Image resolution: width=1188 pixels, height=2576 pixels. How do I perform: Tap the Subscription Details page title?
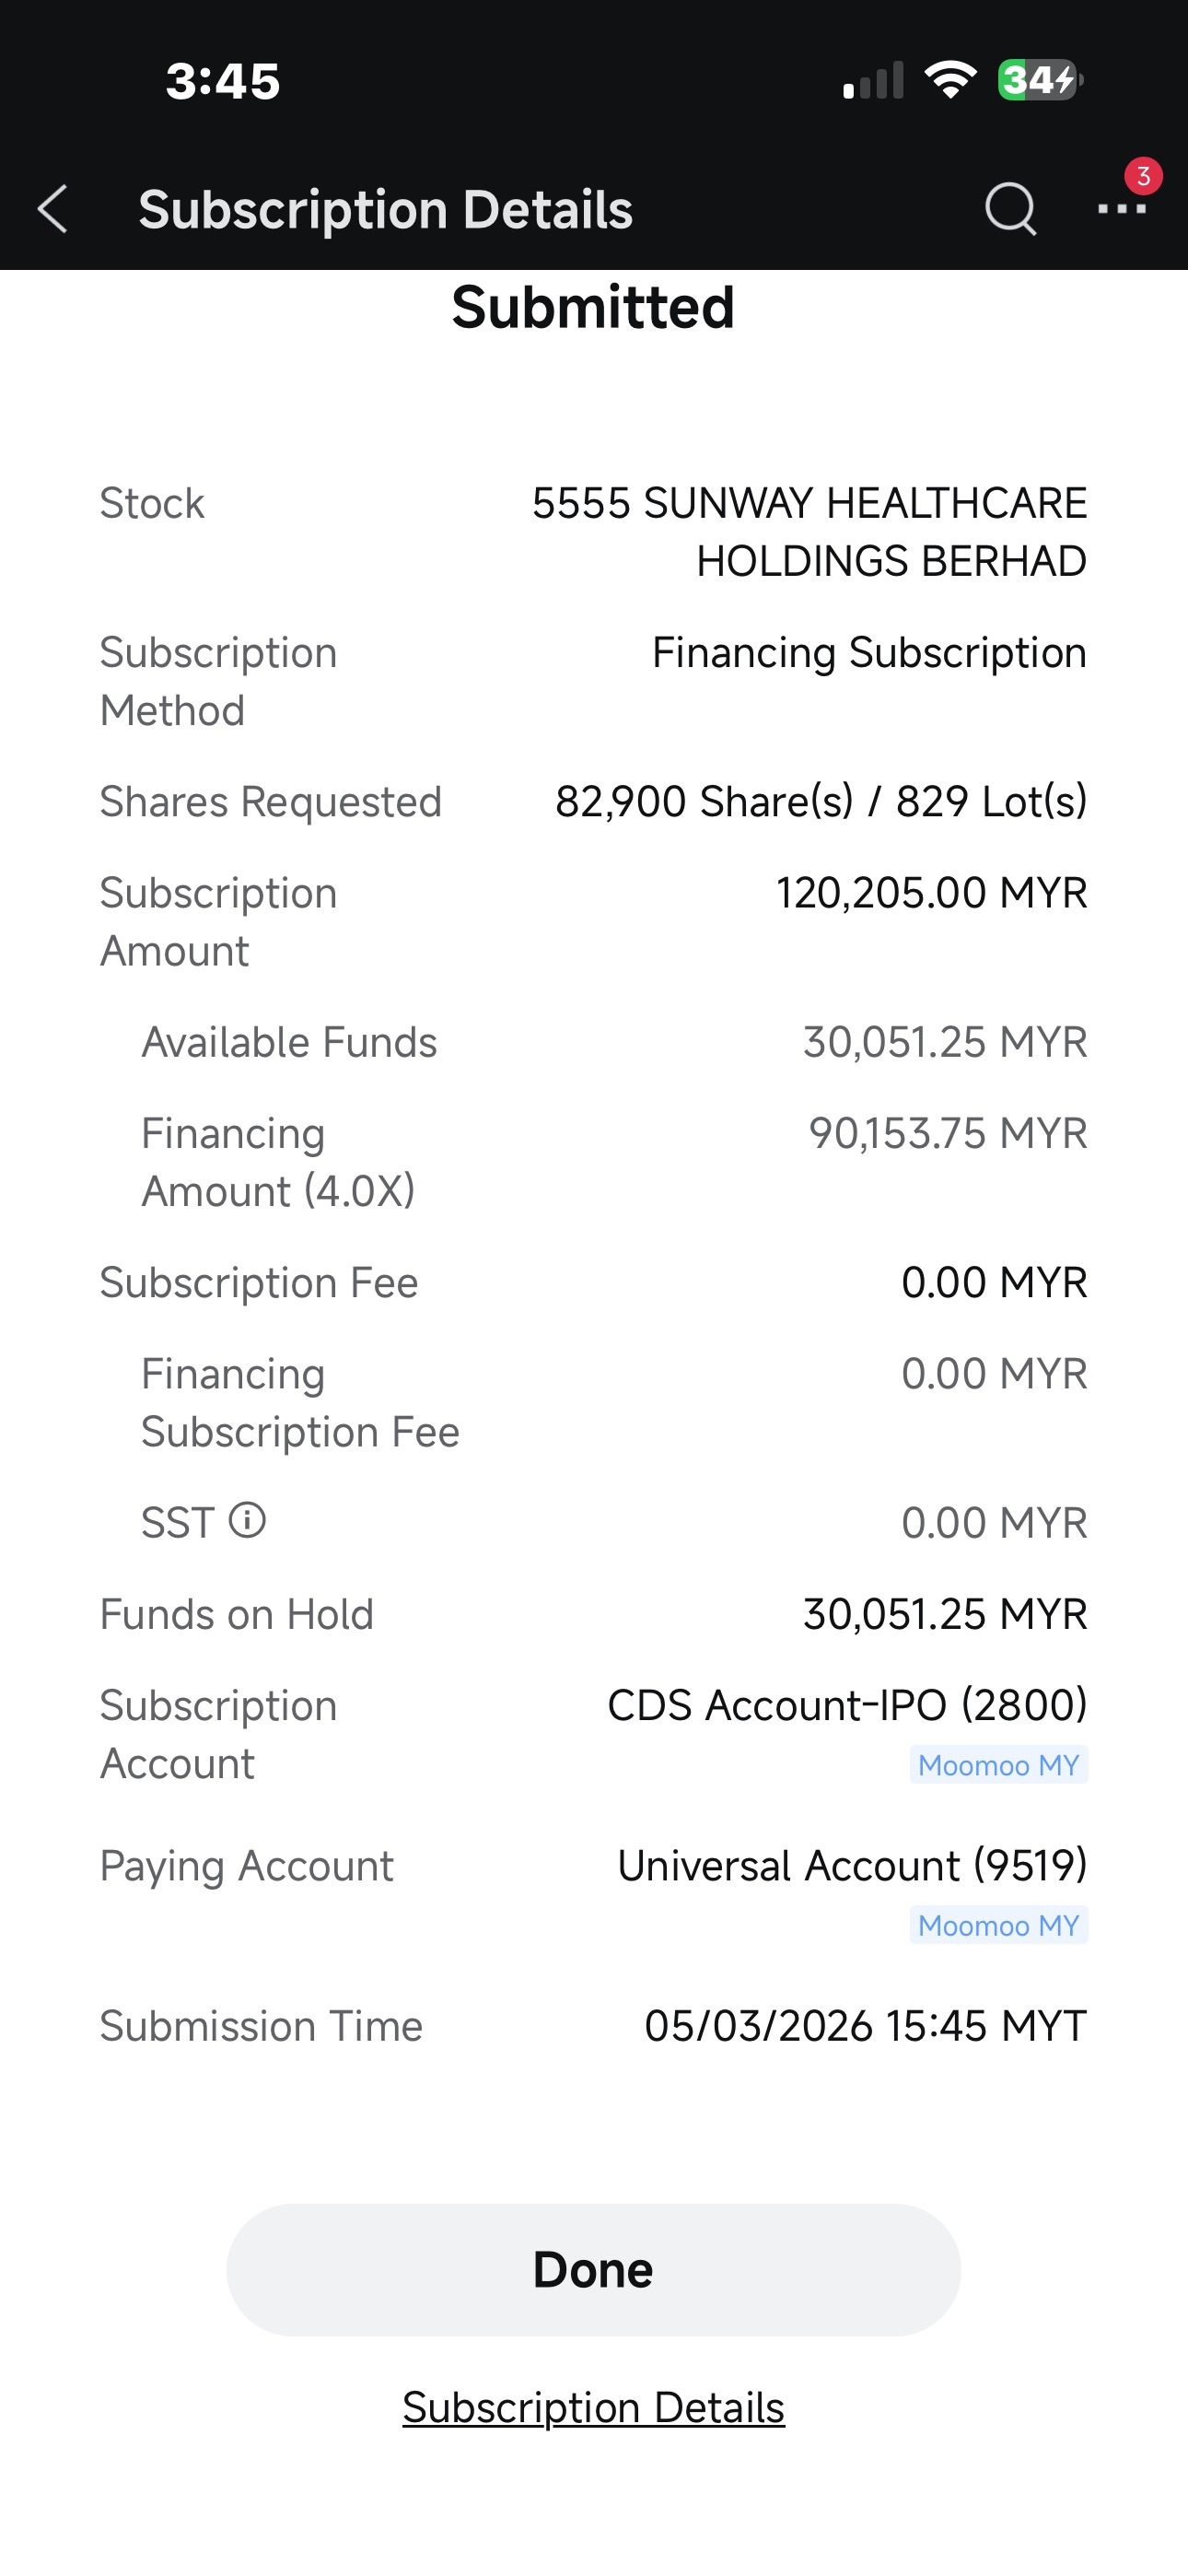coord(385,210)
